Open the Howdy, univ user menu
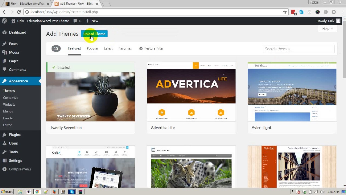The width and height of the screenshot is (346, 195). [x=328, y=21]
